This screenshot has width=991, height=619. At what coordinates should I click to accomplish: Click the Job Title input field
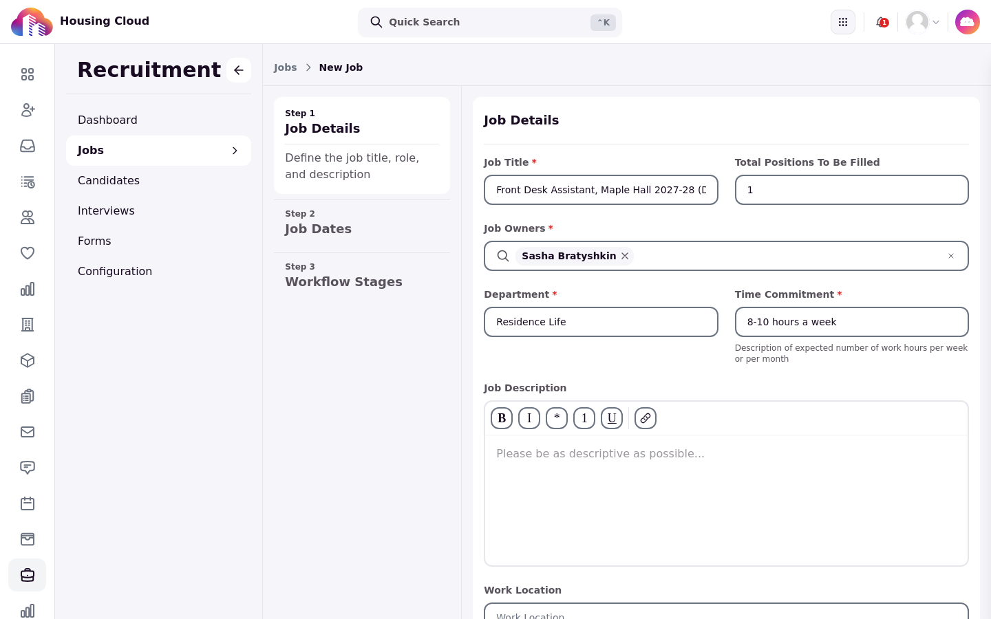601,190
